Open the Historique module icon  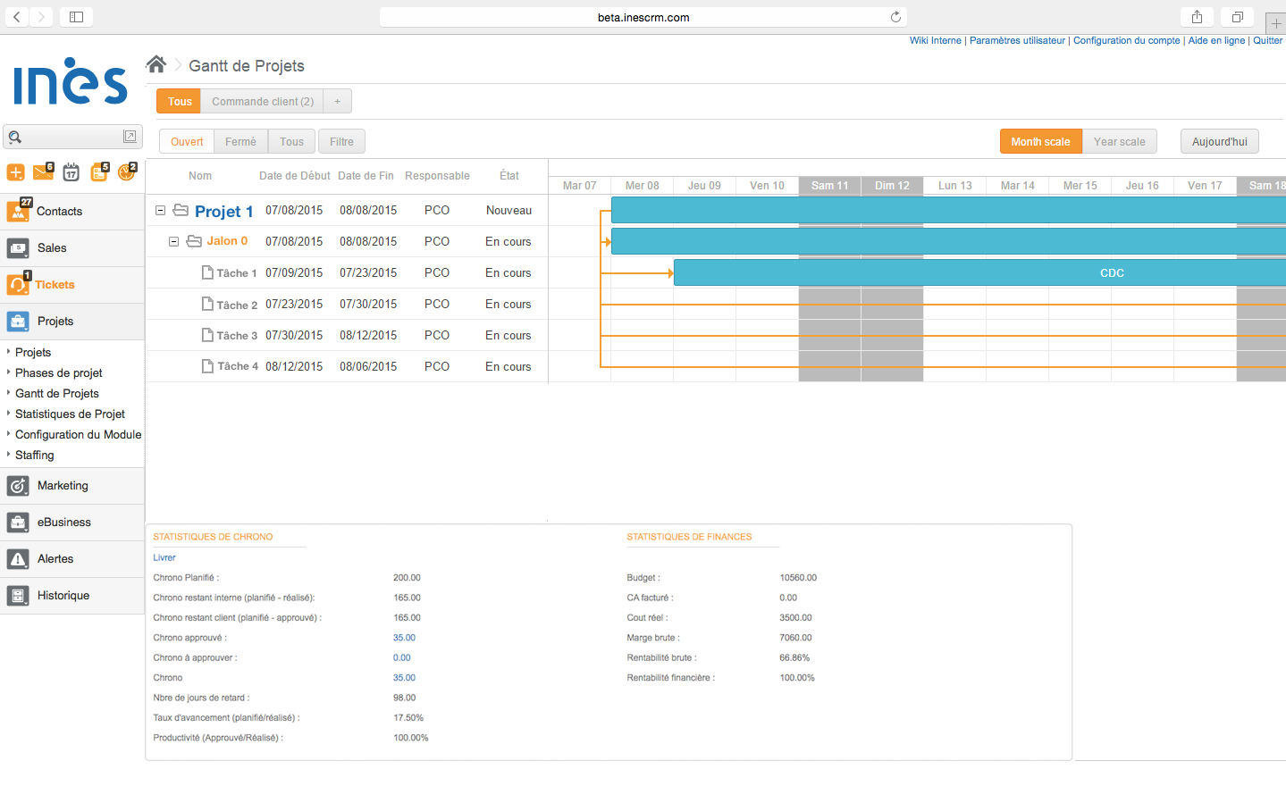(18, 595)
